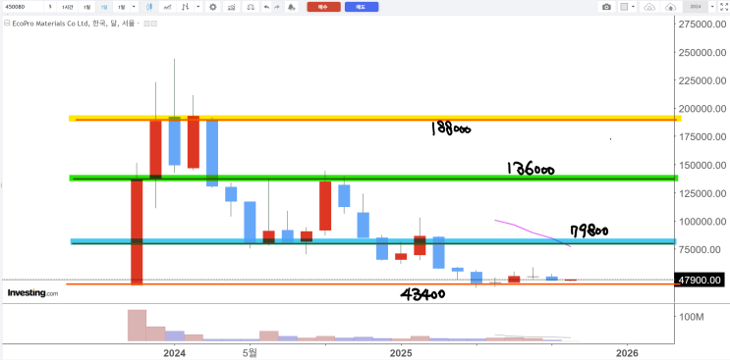The width and height of the screenshot is (730, 360).
Task: Click the blue 매도 sell button
Action: pos(362,7)
